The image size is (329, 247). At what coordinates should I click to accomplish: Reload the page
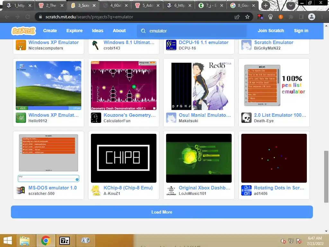[28, 17]
